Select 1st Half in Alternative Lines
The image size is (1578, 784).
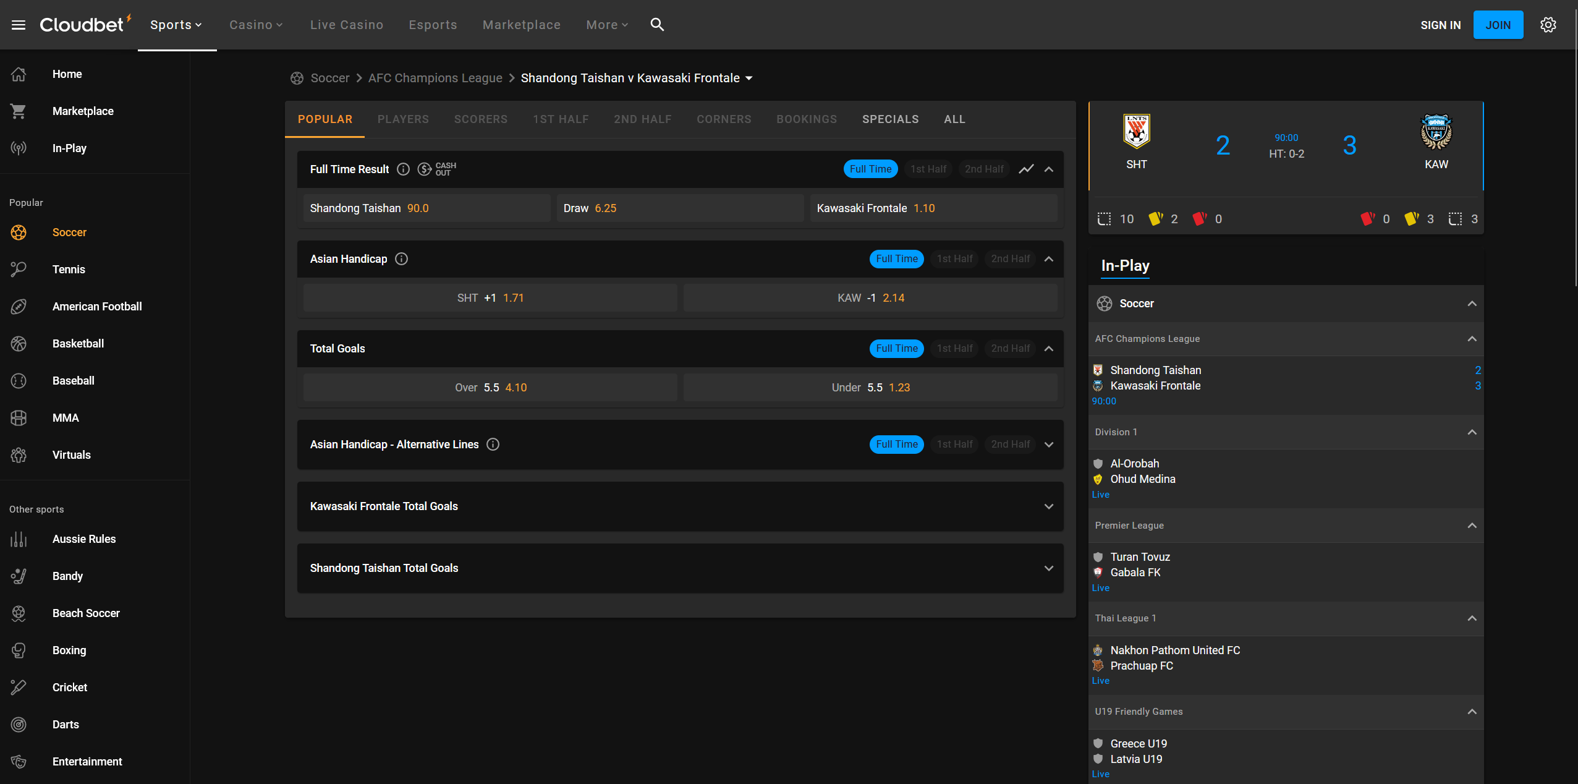[954, 445]
